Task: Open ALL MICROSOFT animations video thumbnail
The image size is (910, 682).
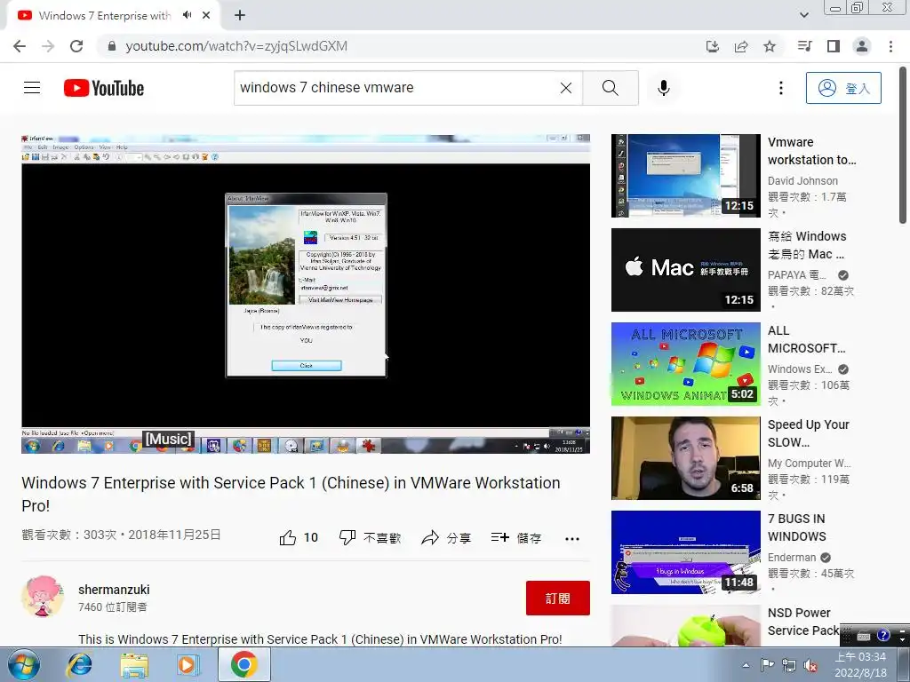Action: click(x=686, y=363)
